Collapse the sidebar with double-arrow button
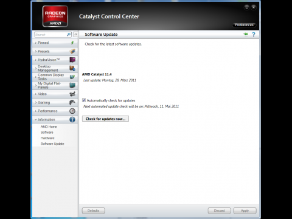The height and width of the screenshot is (219, 292). point(75,35)
